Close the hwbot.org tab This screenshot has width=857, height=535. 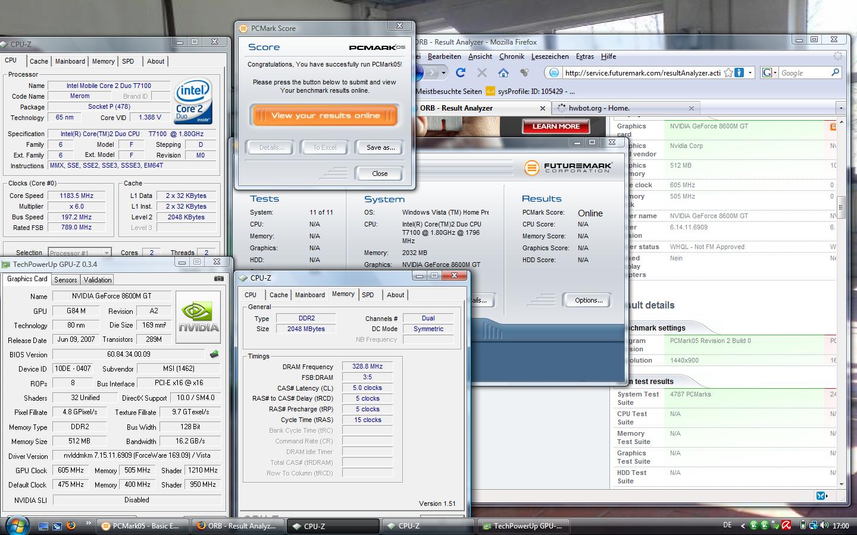coord(691,108)
